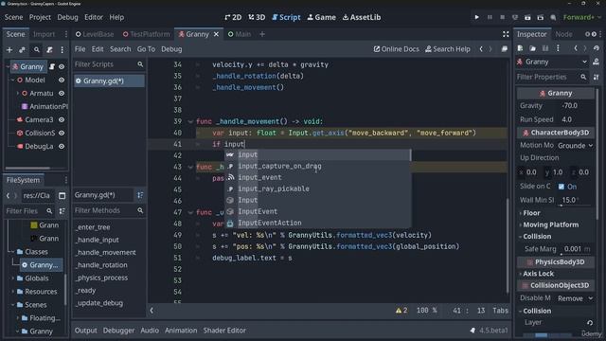Open the Scene dock extra options menu
This screenshot has height=341, width=606.
click(x=62, y=50)
